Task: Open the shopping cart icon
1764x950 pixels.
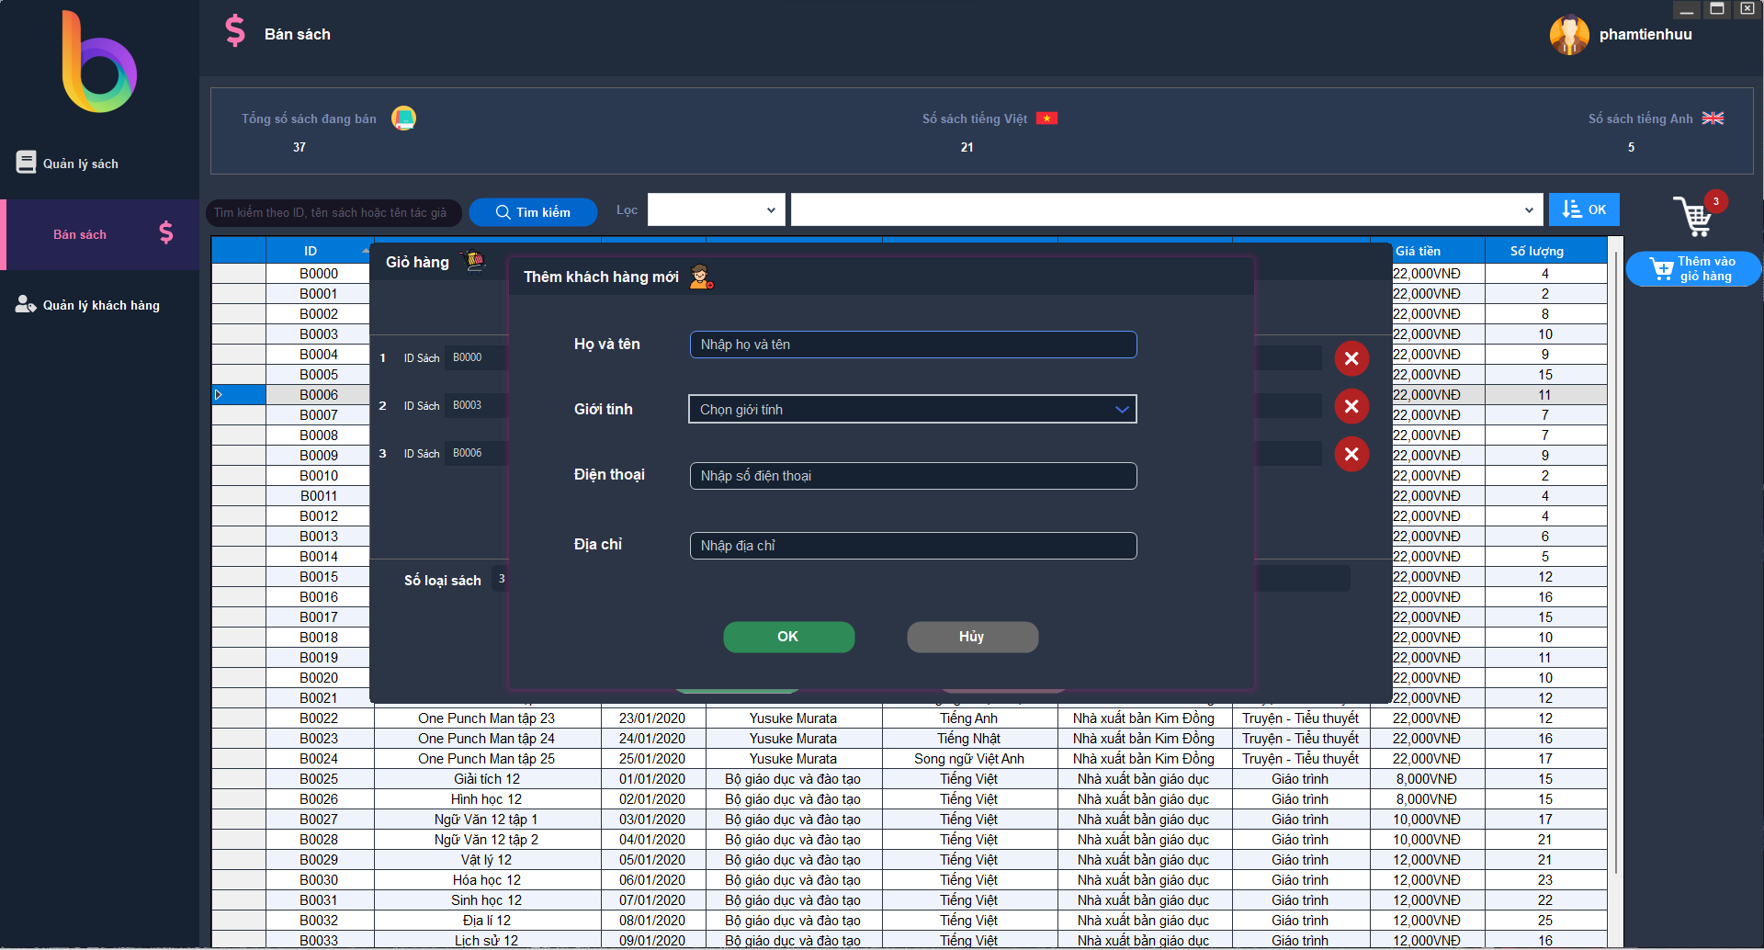Action: coord(1695,218)
